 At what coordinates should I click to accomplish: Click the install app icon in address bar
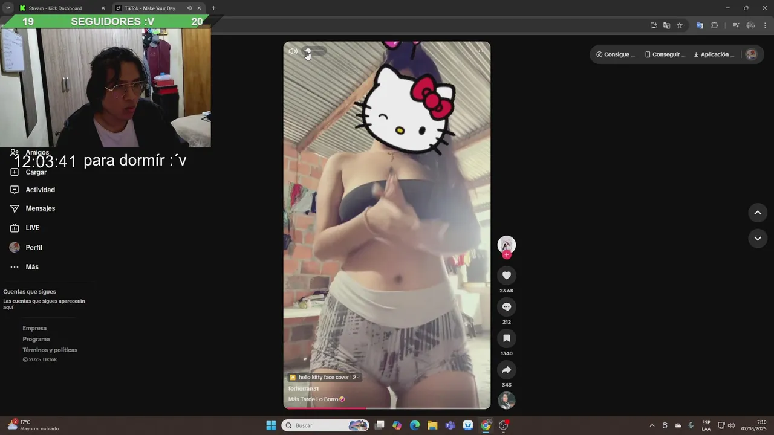coord(654,25)
